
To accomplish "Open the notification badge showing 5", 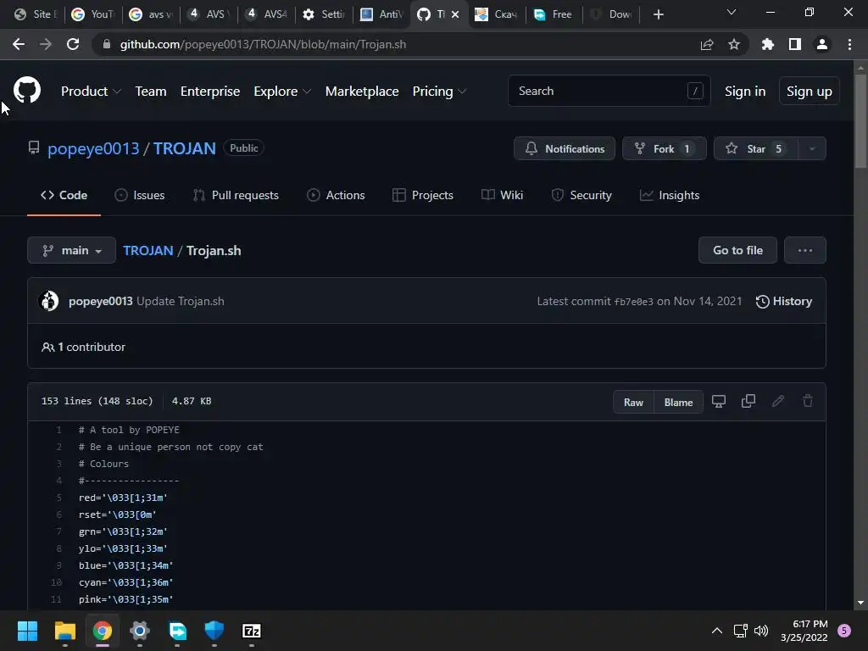I will point(844,631).
